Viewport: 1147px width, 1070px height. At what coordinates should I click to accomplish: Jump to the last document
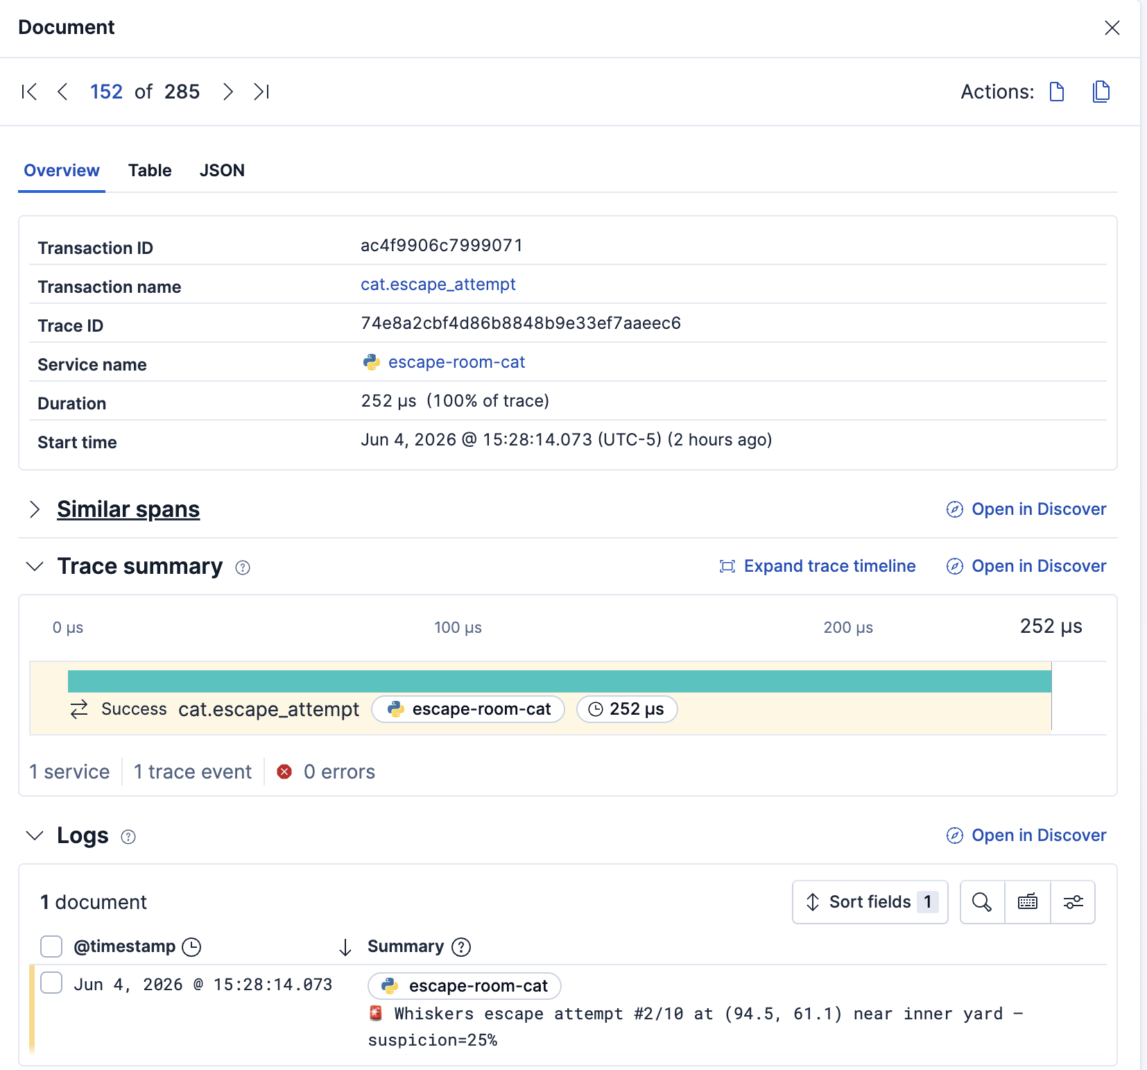tap(261, 92)
